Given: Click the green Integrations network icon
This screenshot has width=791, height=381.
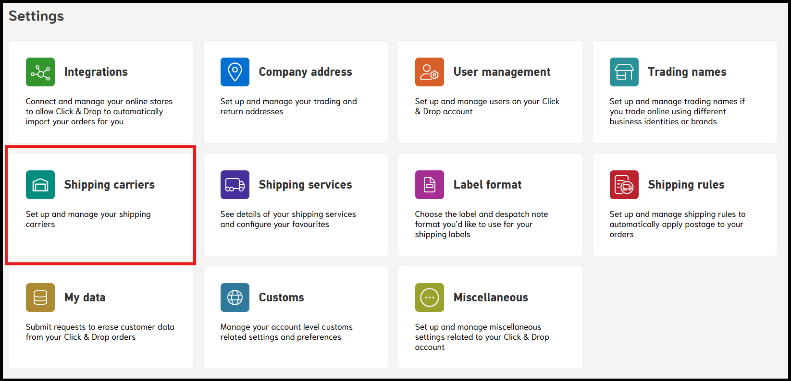Looking at the screenshot, I should tap(40, 72).
